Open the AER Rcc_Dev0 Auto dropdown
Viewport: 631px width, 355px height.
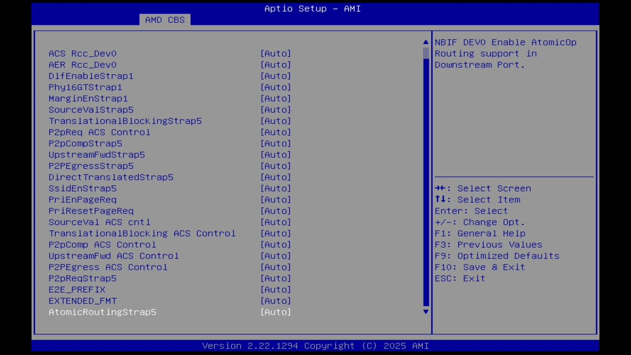pos(276,65)
